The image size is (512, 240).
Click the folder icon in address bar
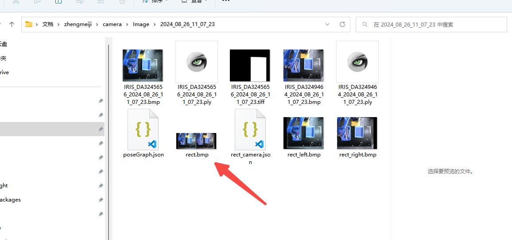tap(29, 24)
